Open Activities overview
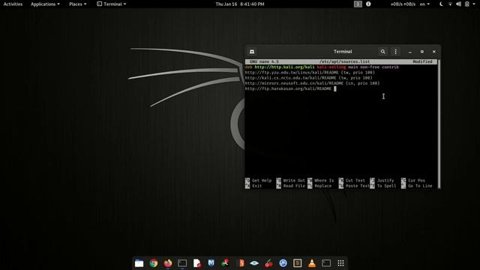Image resolution: width=480 pixels, height=270 pixels. tap(13, 4)
